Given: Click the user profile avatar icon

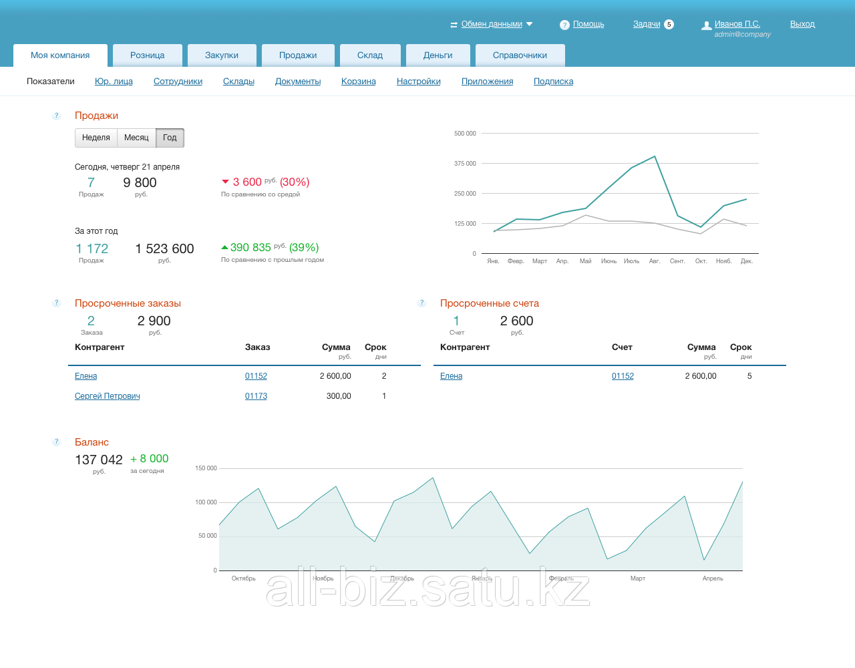Looking at the screenshot, I should 706,25.
